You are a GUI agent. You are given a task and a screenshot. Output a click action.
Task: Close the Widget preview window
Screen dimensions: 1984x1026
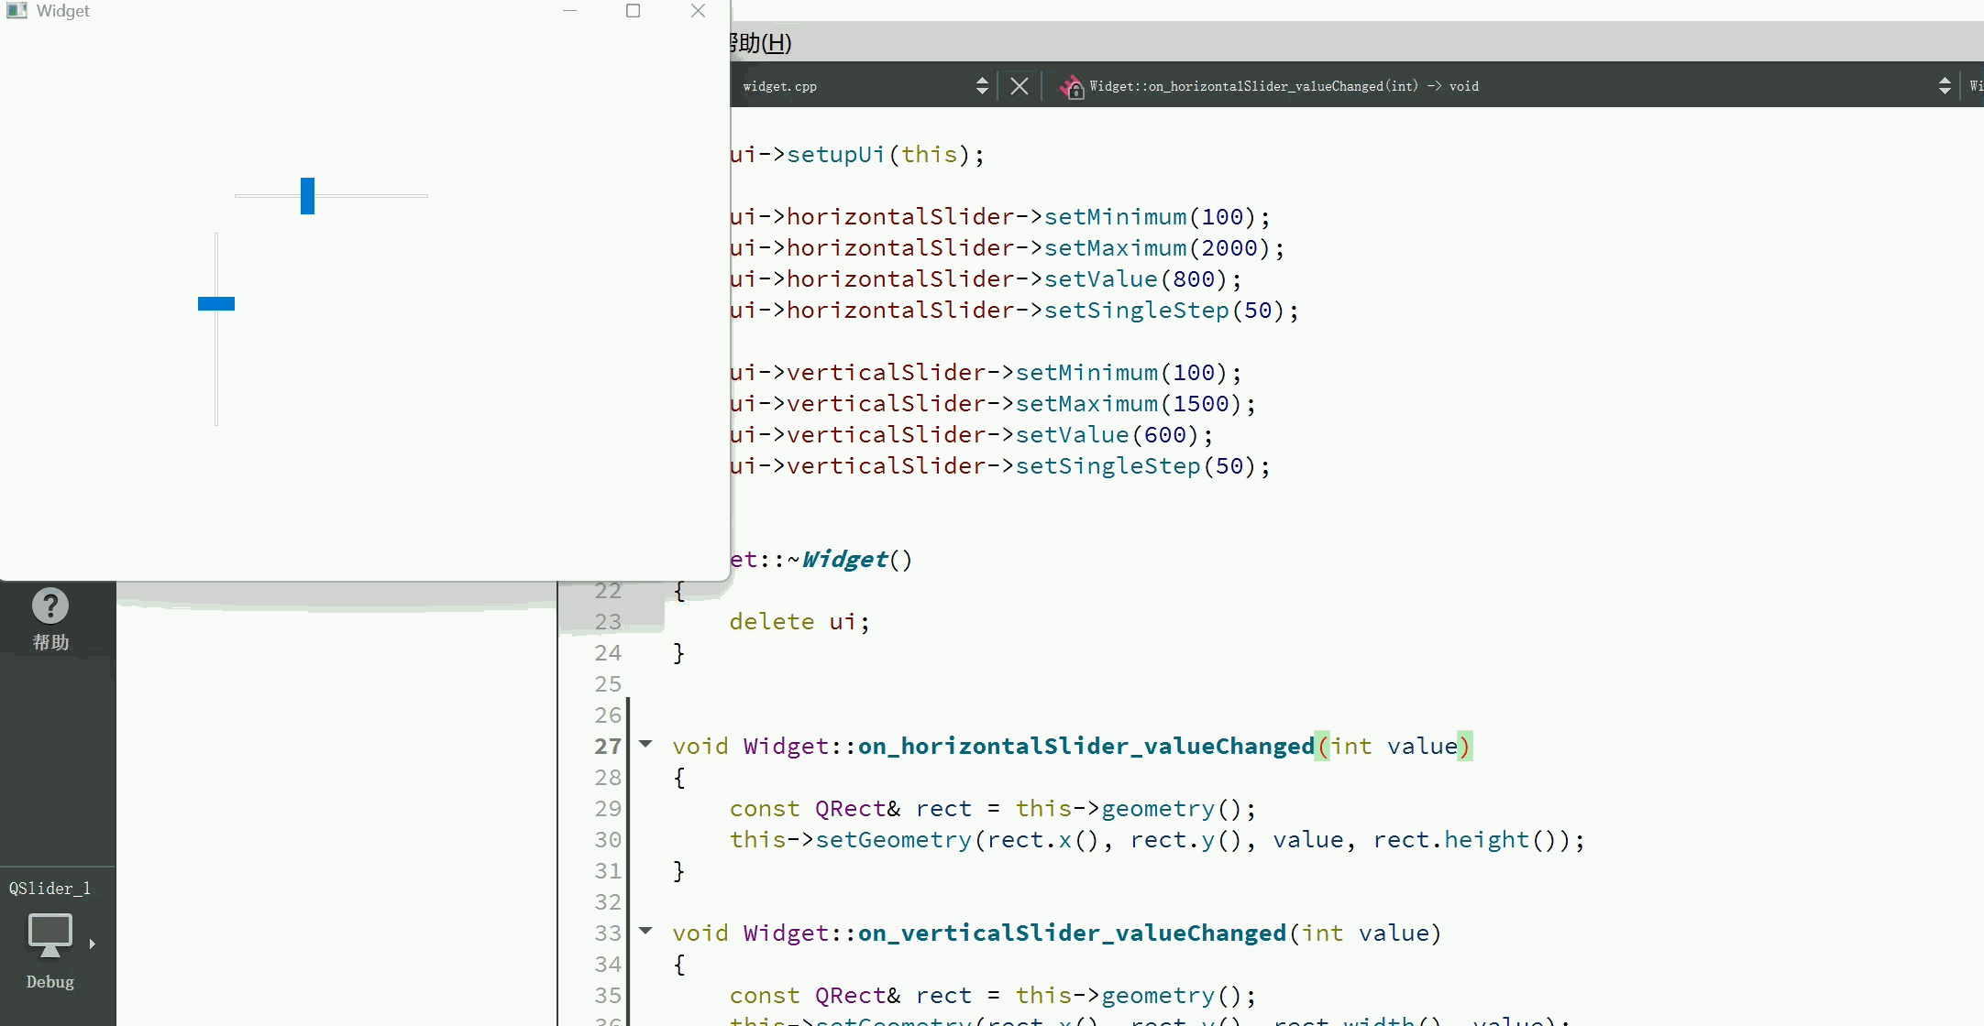tap(698, 11)
